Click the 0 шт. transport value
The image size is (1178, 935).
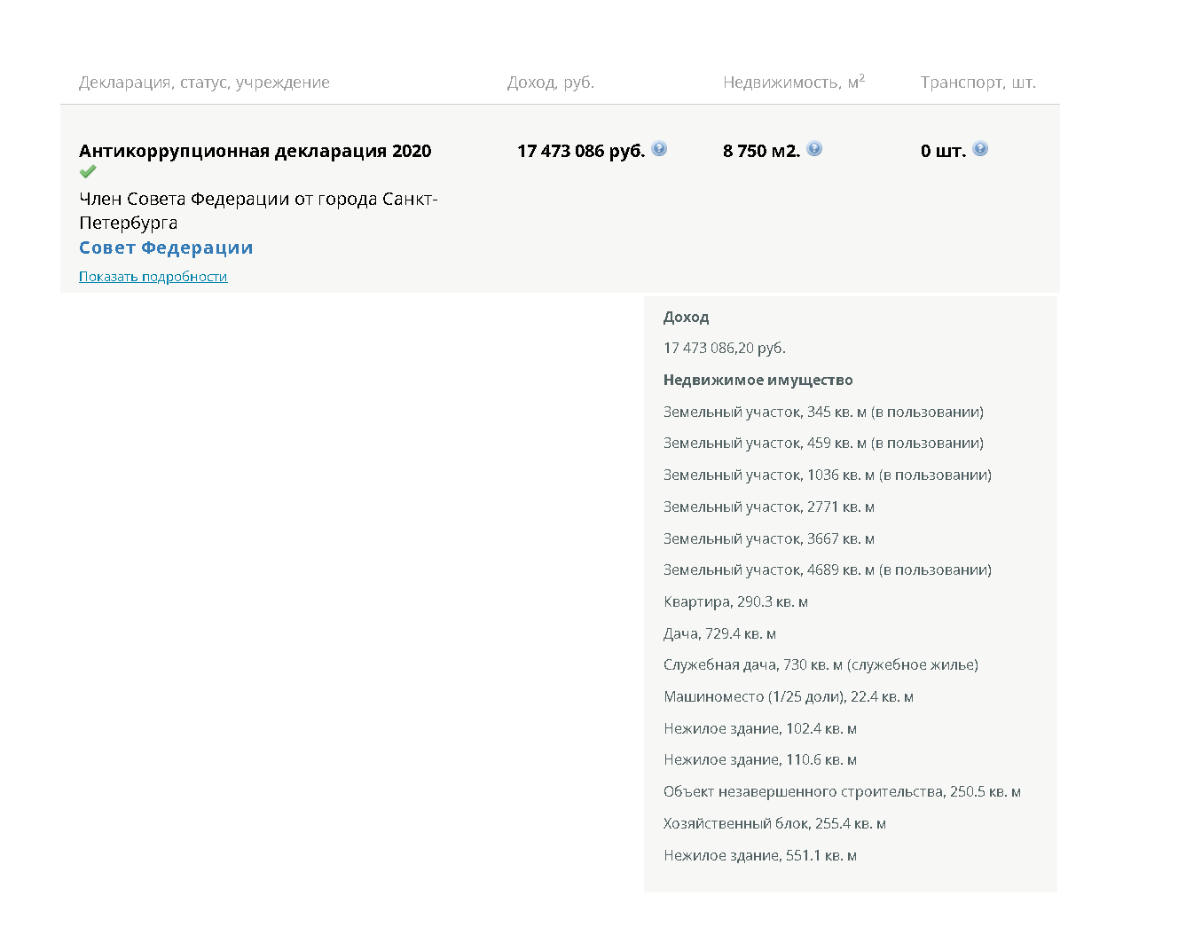coord(943,151)
